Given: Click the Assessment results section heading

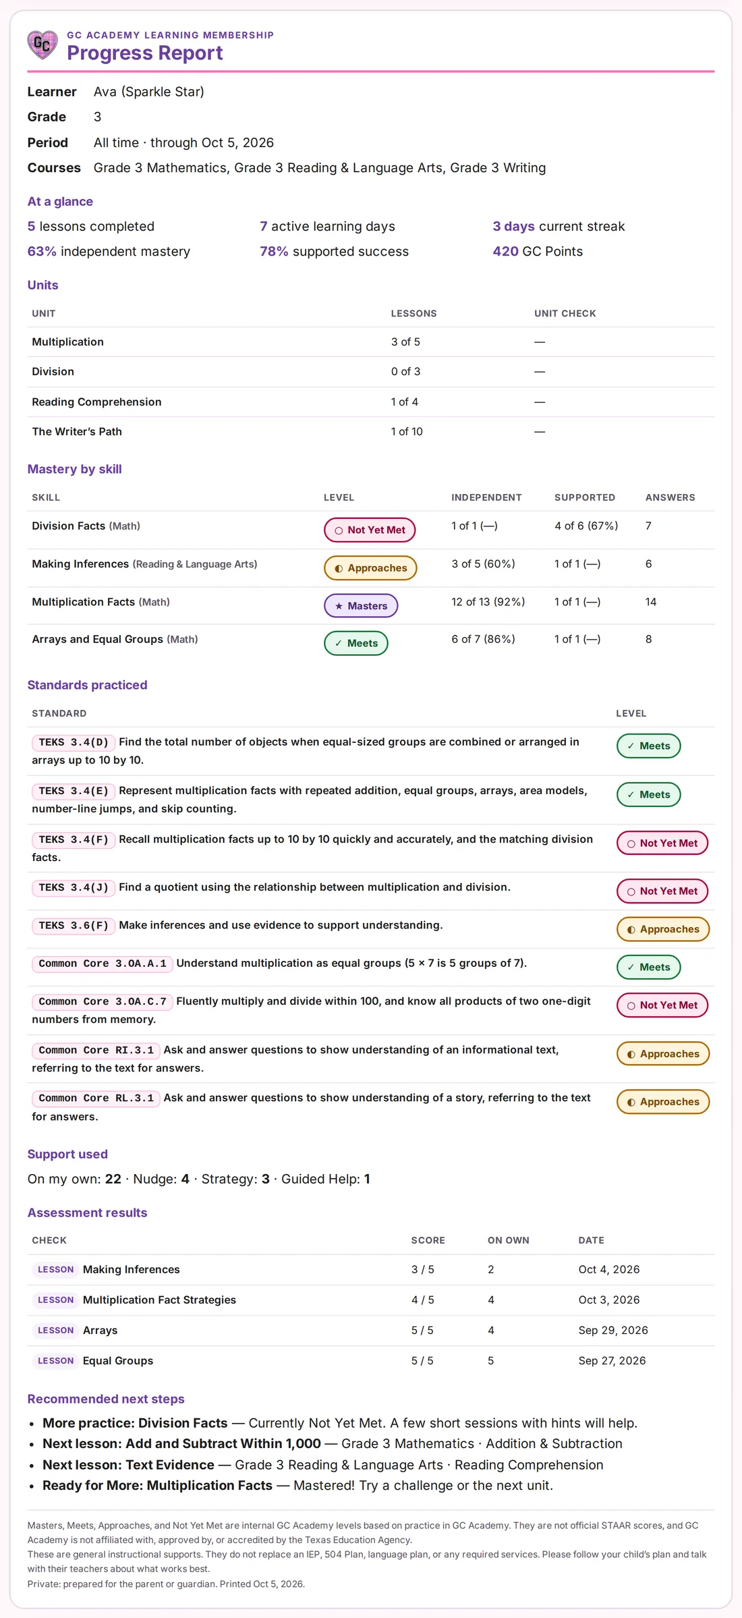Looking at the screenshot, I should tap(87, 1212).
